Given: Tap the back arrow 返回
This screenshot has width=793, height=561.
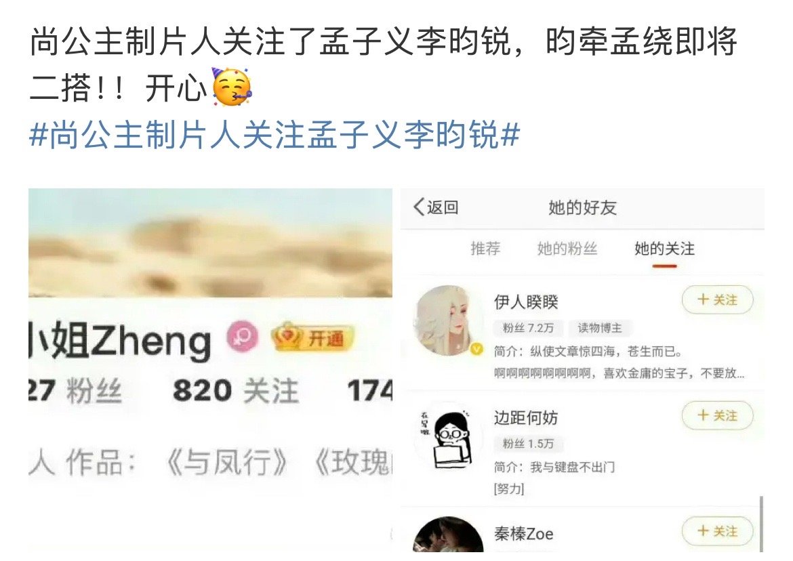Looking at the screenshot, I should (x=436, y=207).
